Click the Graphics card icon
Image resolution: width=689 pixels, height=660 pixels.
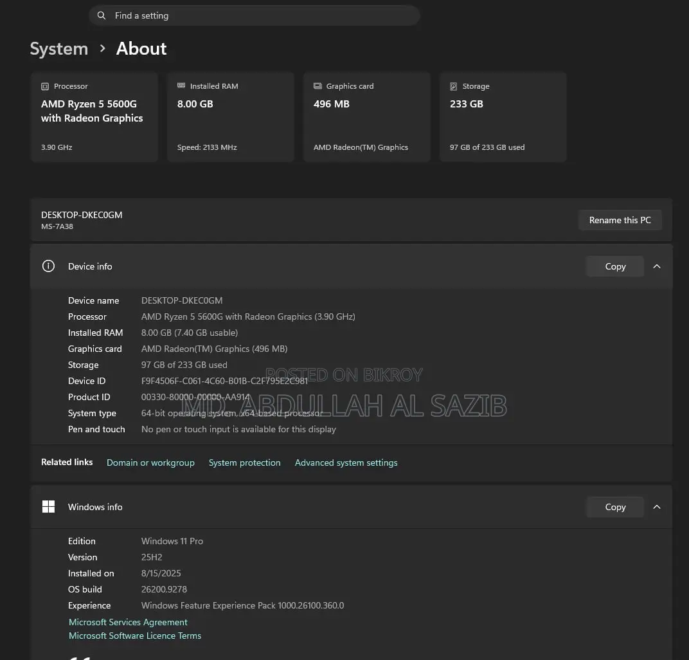(318, 86)
